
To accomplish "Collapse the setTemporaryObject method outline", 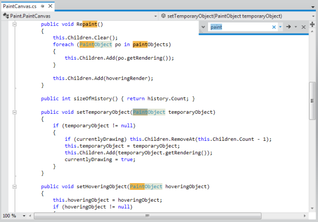I will point(15,112).
